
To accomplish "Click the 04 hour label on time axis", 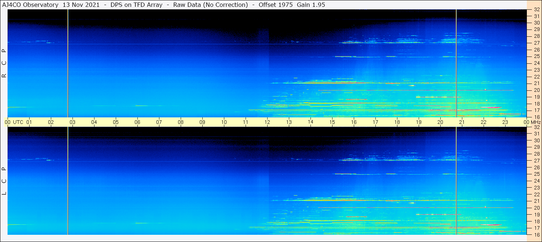I will tap(94, 122).
